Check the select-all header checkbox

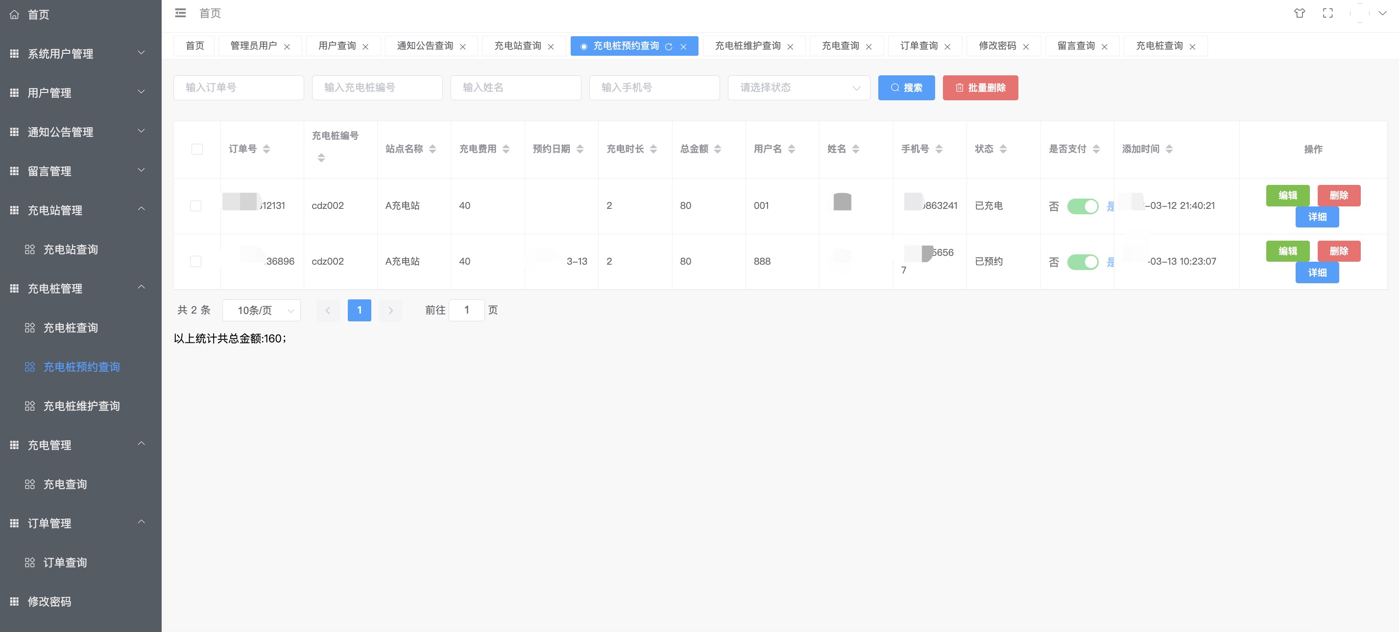[x=197, y=149]
